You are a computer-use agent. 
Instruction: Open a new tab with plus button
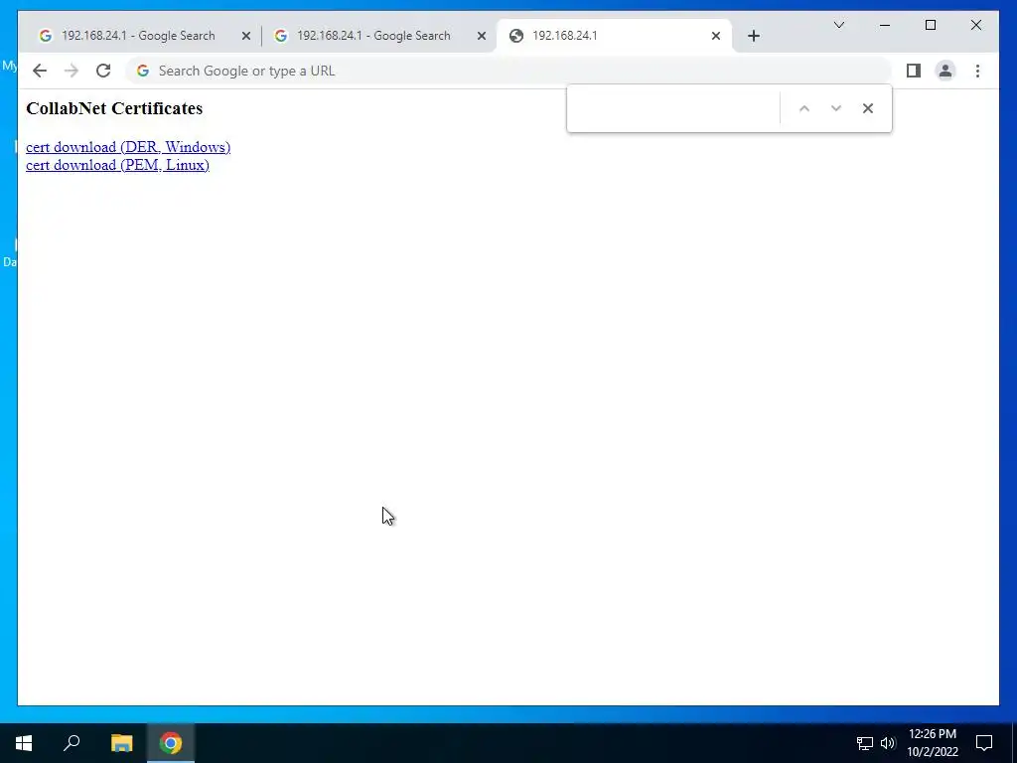tap(753, 36)
